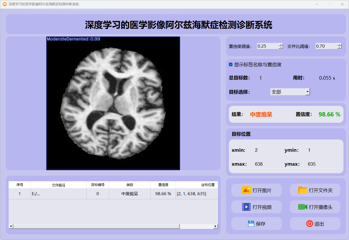Click the table's left scroll arrow
The image size is (349, 240).
tap(11, 226)
